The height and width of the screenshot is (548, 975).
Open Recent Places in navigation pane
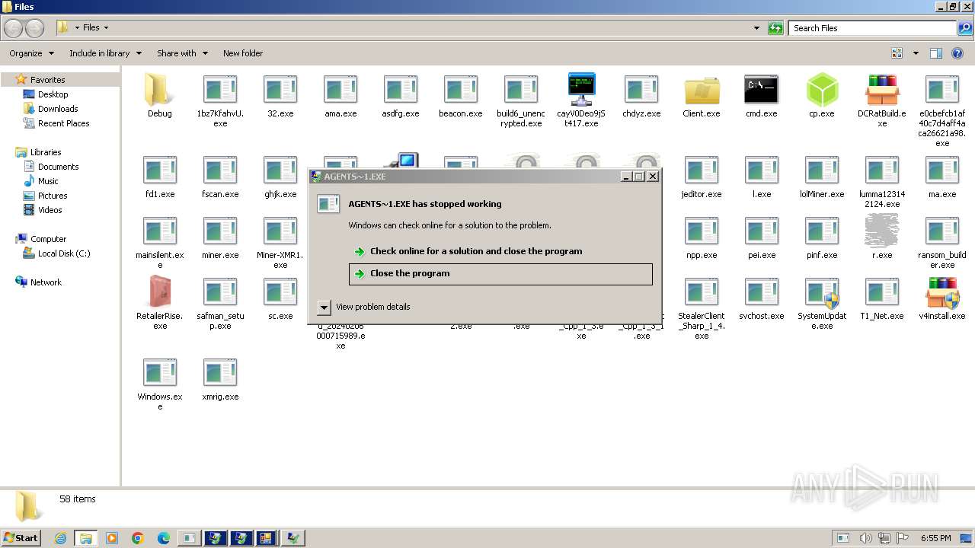point(63,123)
